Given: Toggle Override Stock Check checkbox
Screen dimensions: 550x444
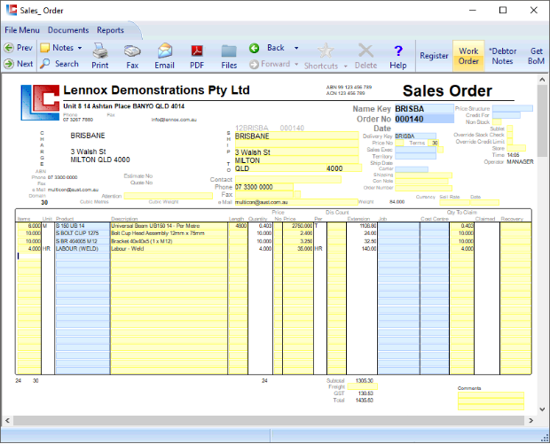Looking at the screenshot, I should point(510,135).
